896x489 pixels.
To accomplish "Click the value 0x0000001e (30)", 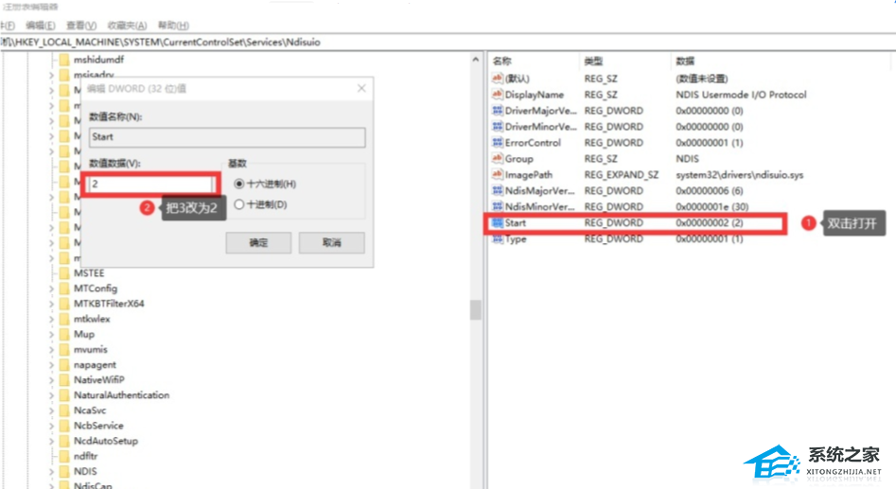I will 712,206.
